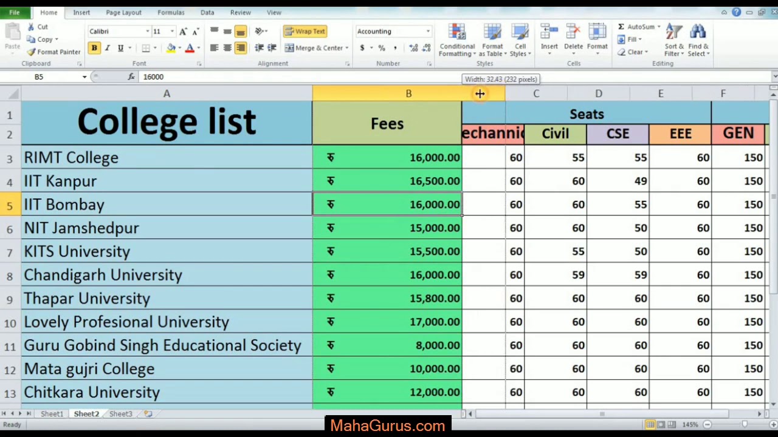Click the Fill Color paint bucket

pos(171,48)
